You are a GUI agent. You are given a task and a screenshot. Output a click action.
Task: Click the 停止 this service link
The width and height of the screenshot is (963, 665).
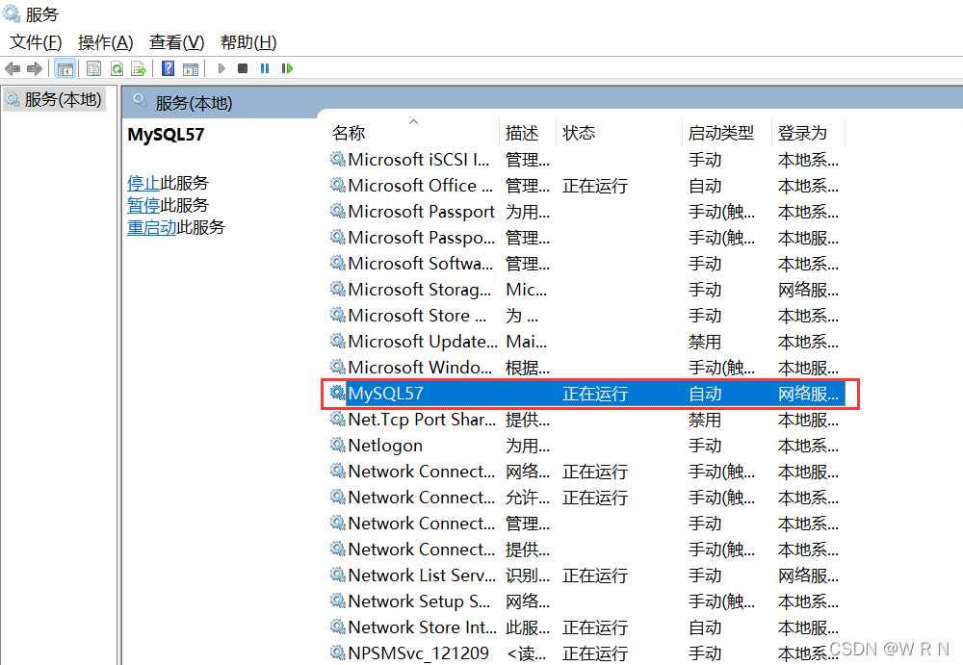pyautogui.click(x=143, y=182)
